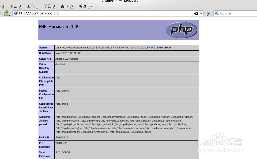Select the Virtual Directory Support label

coord(44,68)
